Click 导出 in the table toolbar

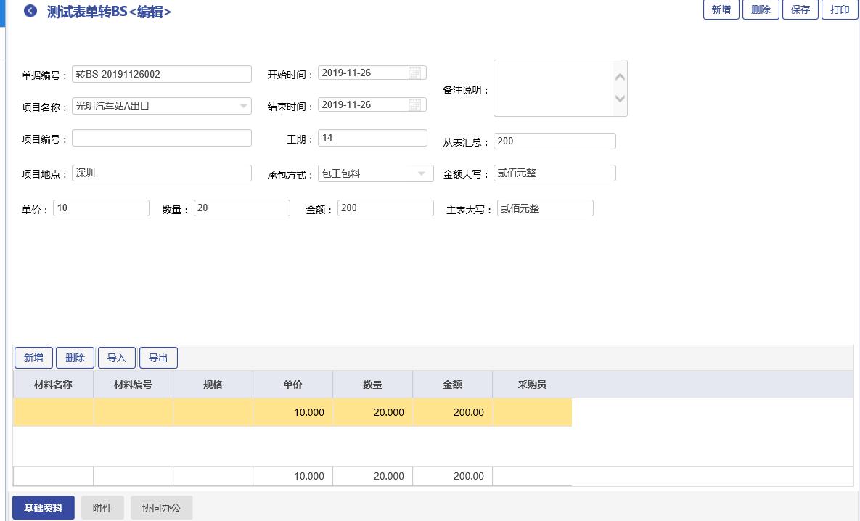coord(158,358)
